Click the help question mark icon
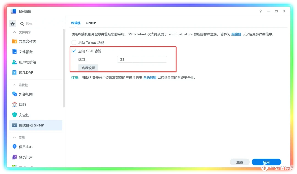Image resolution: width=297 pixels, height=174 pixels. (x=260, y=11)
